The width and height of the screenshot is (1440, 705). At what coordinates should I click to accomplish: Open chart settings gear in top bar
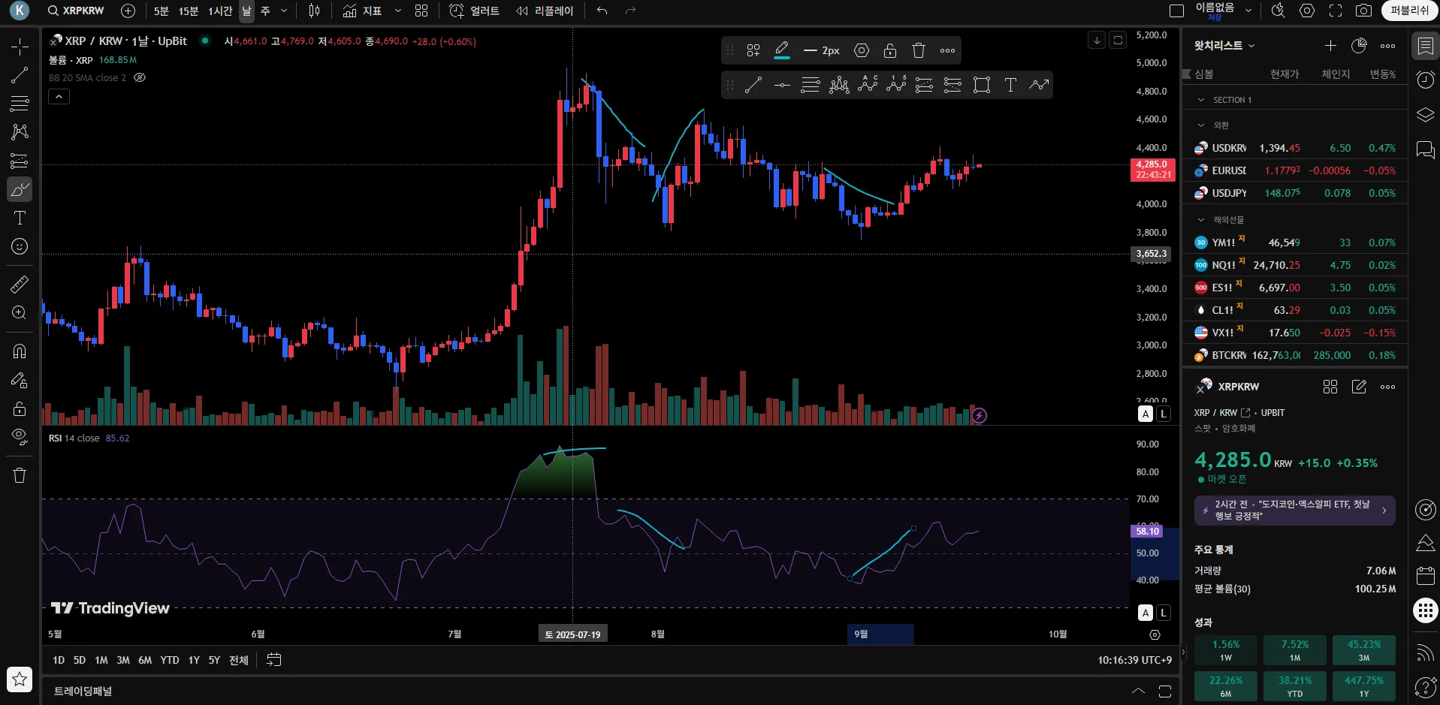tap(1307, 11)
